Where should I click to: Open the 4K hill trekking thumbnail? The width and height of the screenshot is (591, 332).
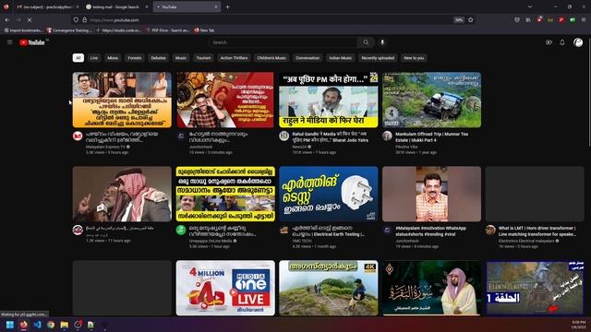329,288
